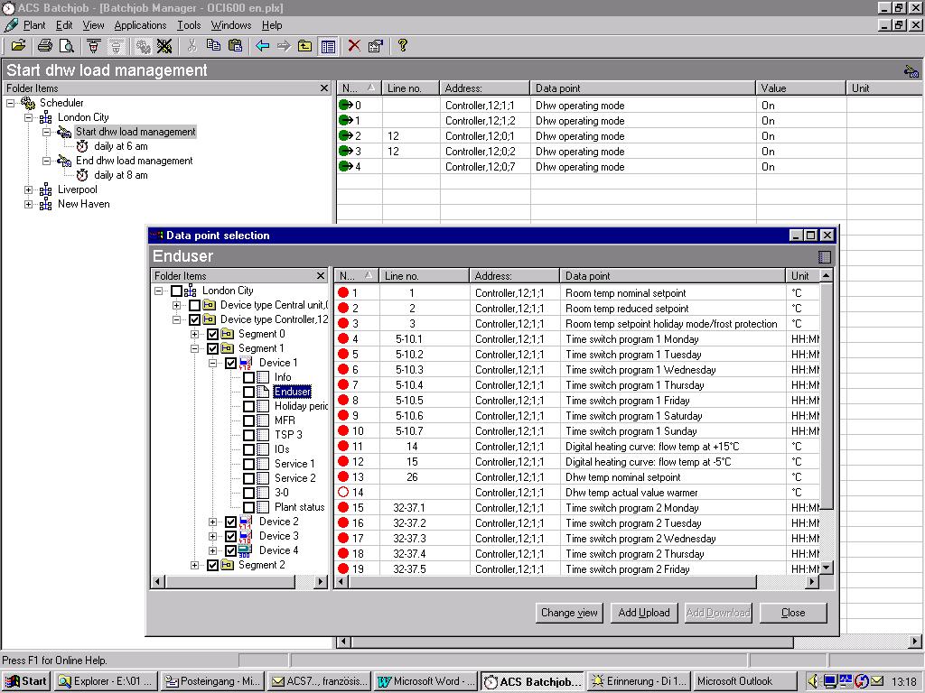Collapse the End dhw load management node
The image size is (925, 693).
(x=47, y=161)
